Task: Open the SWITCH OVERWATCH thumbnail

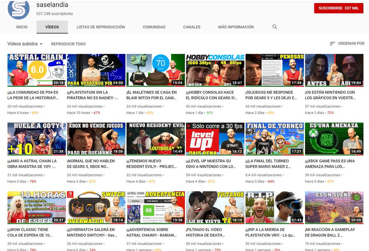Action: pos(96,208)
